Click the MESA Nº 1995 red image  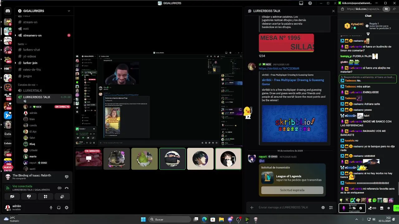[286, 43]
